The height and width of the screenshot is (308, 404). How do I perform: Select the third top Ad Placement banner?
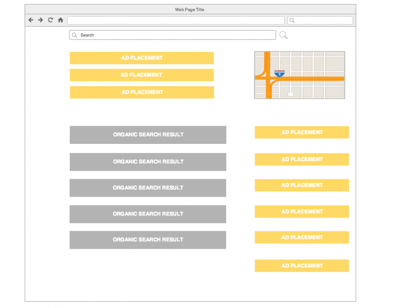point(142,92)
